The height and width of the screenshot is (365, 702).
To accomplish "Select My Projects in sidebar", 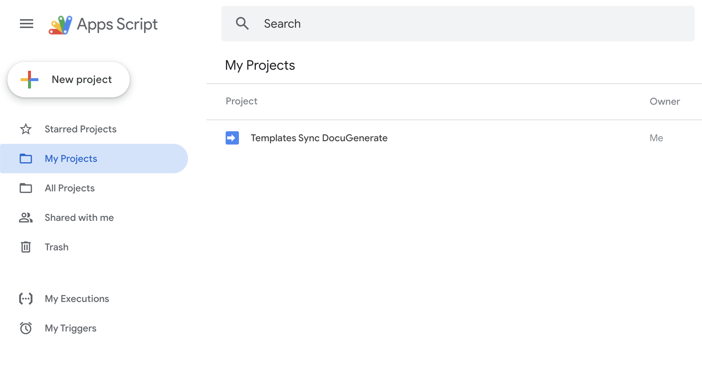I will coord(94,159).
